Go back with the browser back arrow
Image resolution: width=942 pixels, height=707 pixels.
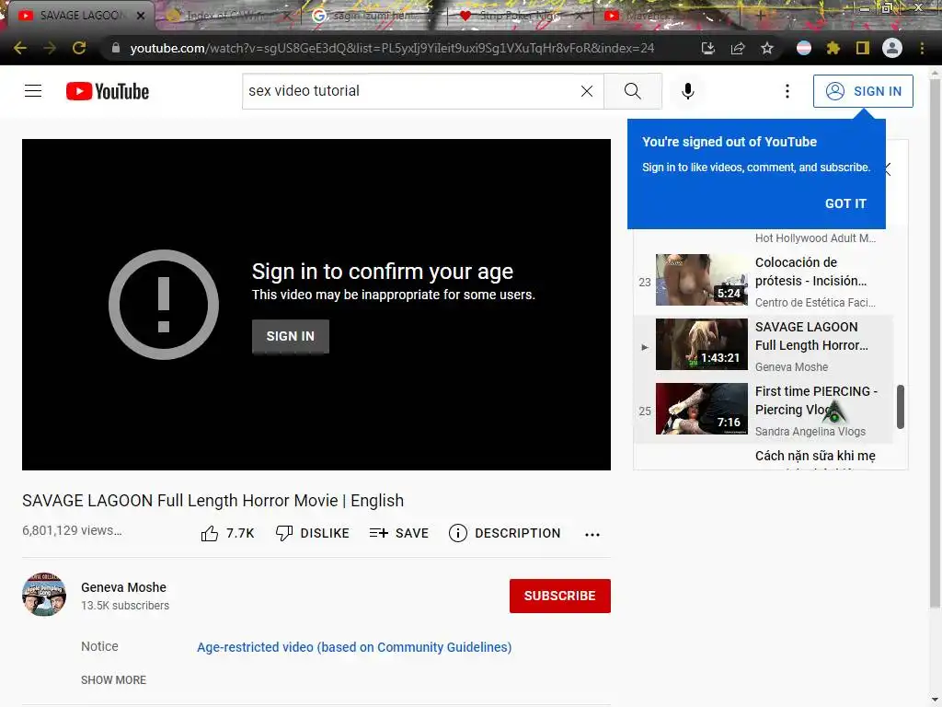[x=20, y=48]
